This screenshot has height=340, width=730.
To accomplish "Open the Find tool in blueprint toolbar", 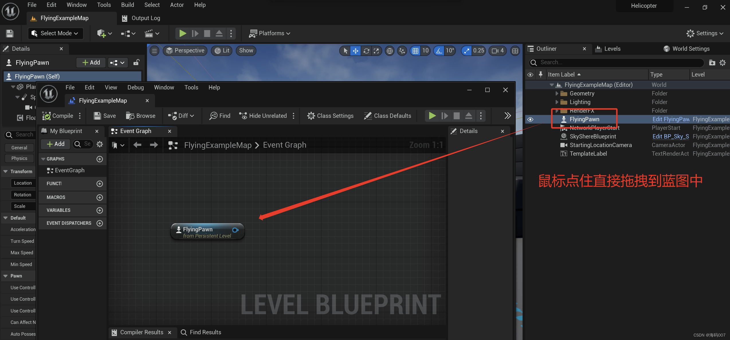I will click(x=220, y=116).
